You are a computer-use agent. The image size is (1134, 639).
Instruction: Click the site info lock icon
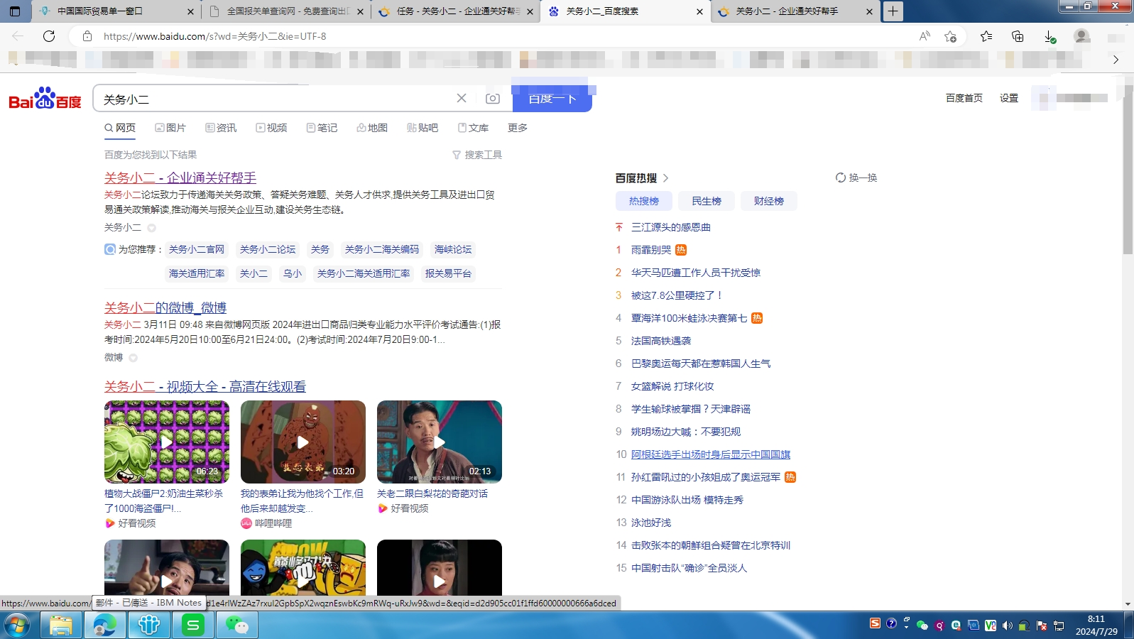87,36
